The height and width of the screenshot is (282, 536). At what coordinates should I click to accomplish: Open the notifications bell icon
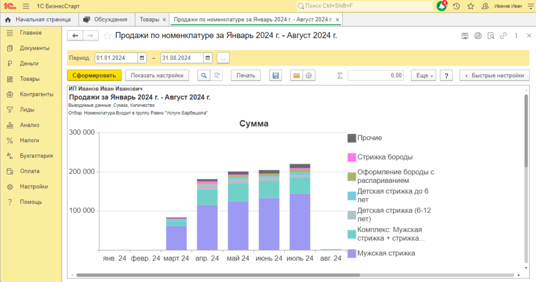442,6
